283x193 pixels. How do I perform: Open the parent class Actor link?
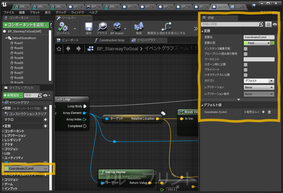pos(275,12)
